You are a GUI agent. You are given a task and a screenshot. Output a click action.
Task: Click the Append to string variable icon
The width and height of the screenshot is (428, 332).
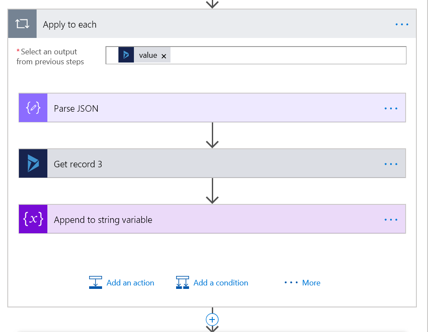(33, 219)
